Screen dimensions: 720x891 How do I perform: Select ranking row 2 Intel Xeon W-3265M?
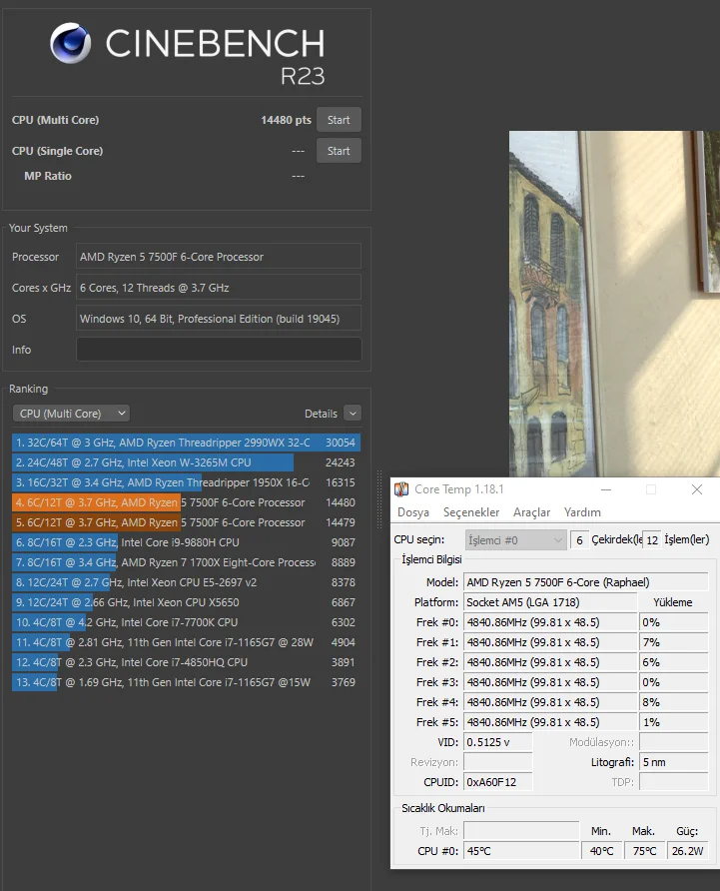click(x=186, y=462)
